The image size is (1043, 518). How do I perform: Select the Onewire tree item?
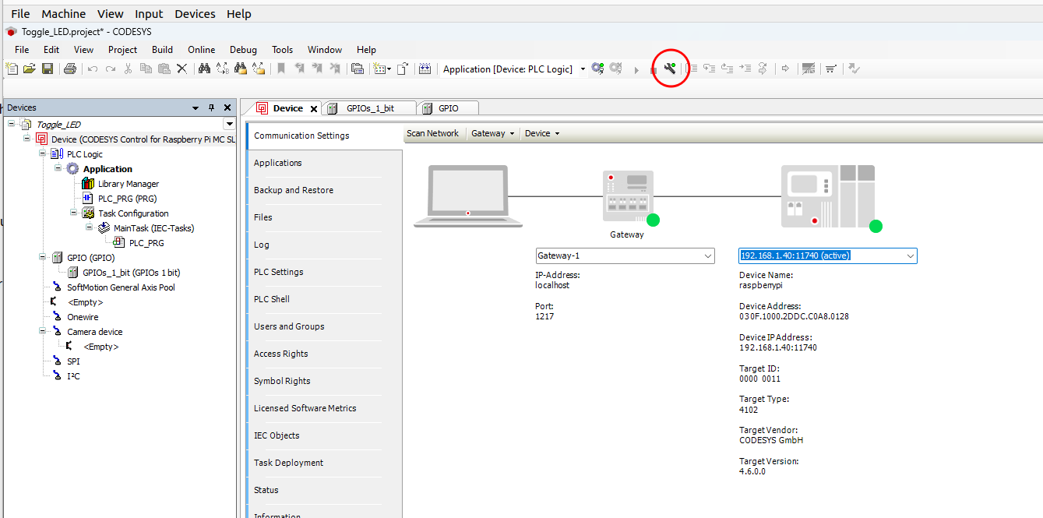(x=83, y=317)
